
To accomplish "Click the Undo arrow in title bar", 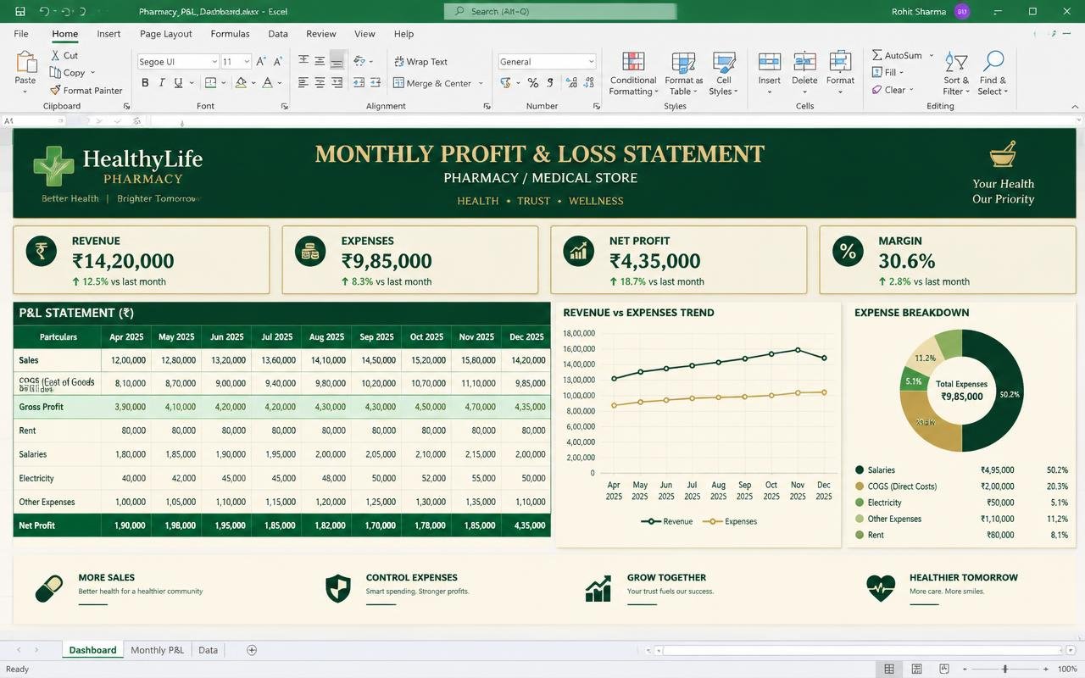I will coord(44,12).
